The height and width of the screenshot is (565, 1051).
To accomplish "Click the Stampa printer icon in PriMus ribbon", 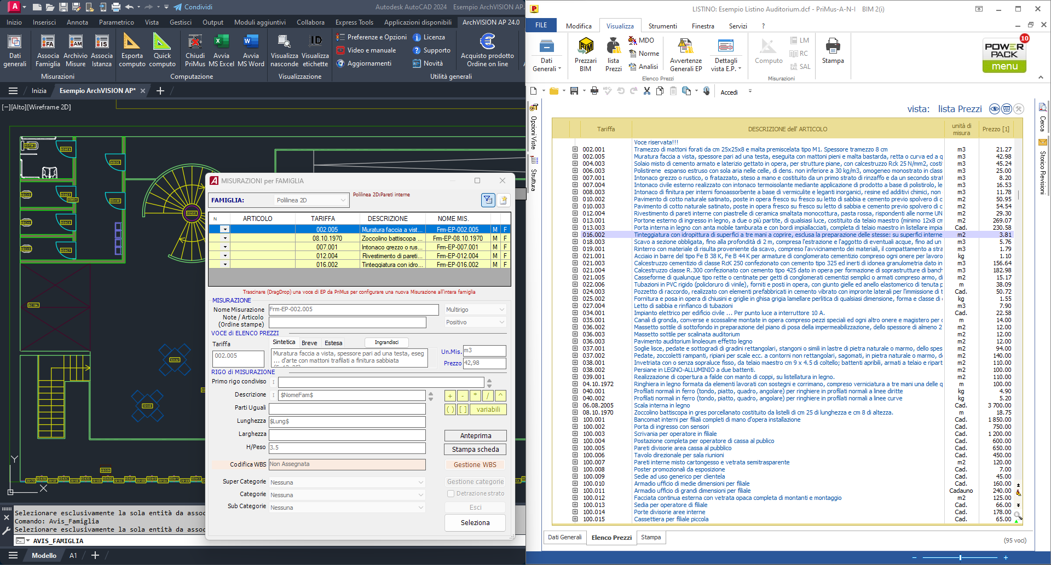I will tap(833, 50).
